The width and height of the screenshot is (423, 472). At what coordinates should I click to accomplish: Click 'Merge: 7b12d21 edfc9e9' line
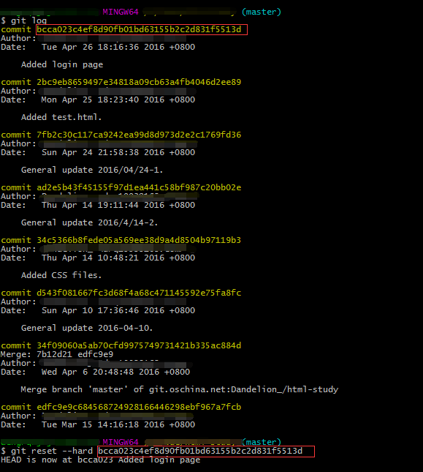(57, 354)
